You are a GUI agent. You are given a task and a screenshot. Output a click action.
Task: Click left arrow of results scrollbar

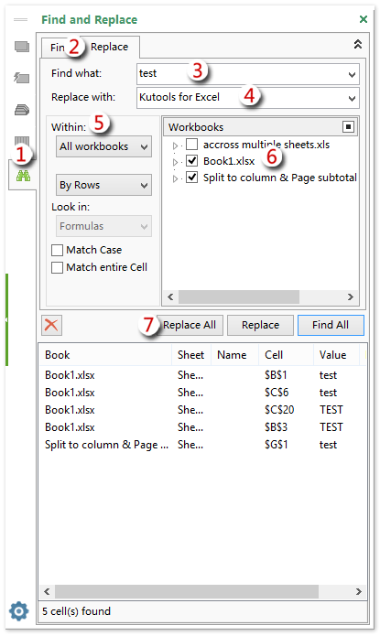coord(47,591)
